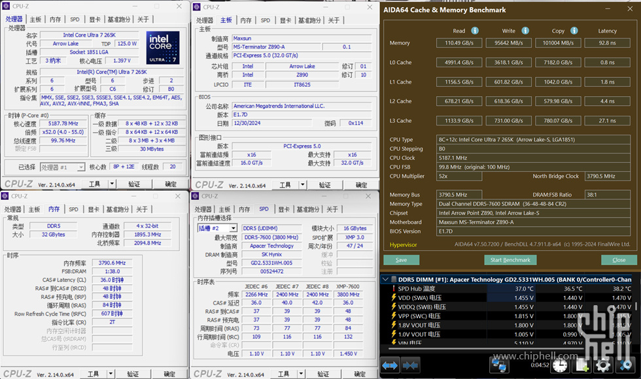Screen dimensions: 641x379
Task: Click Memory Read value 110.49 GB/s
Action: click(x=459, y=43)
